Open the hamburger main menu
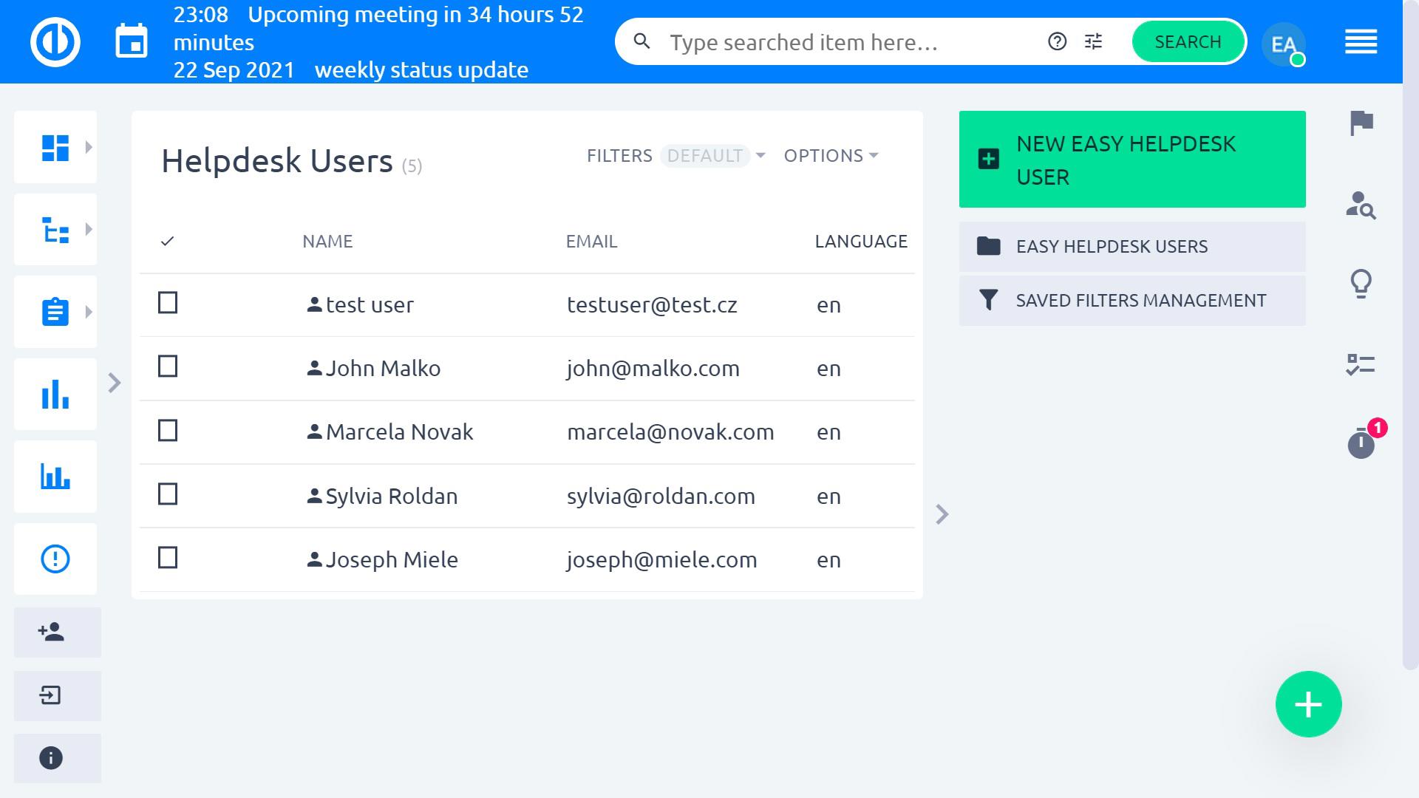This screenshot has width=1419, height=798. click(x=1361, y=42)
